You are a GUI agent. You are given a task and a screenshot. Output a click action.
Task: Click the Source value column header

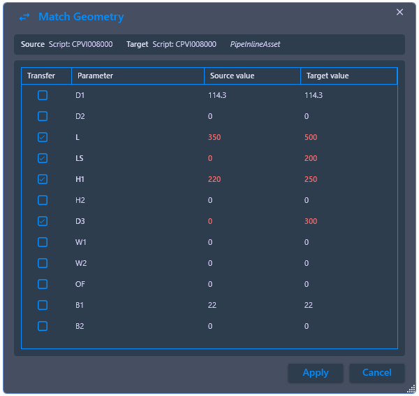click(252, 76)
